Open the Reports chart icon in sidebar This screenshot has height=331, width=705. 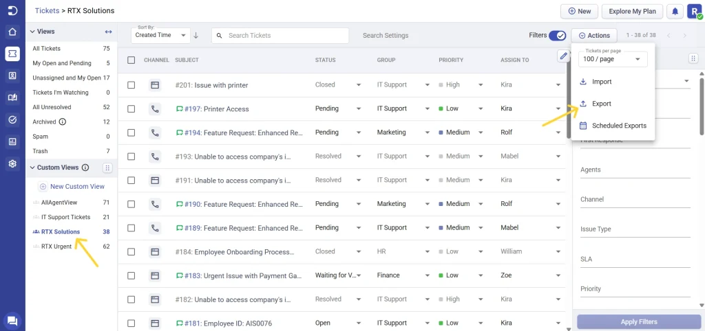pos(12,141)
